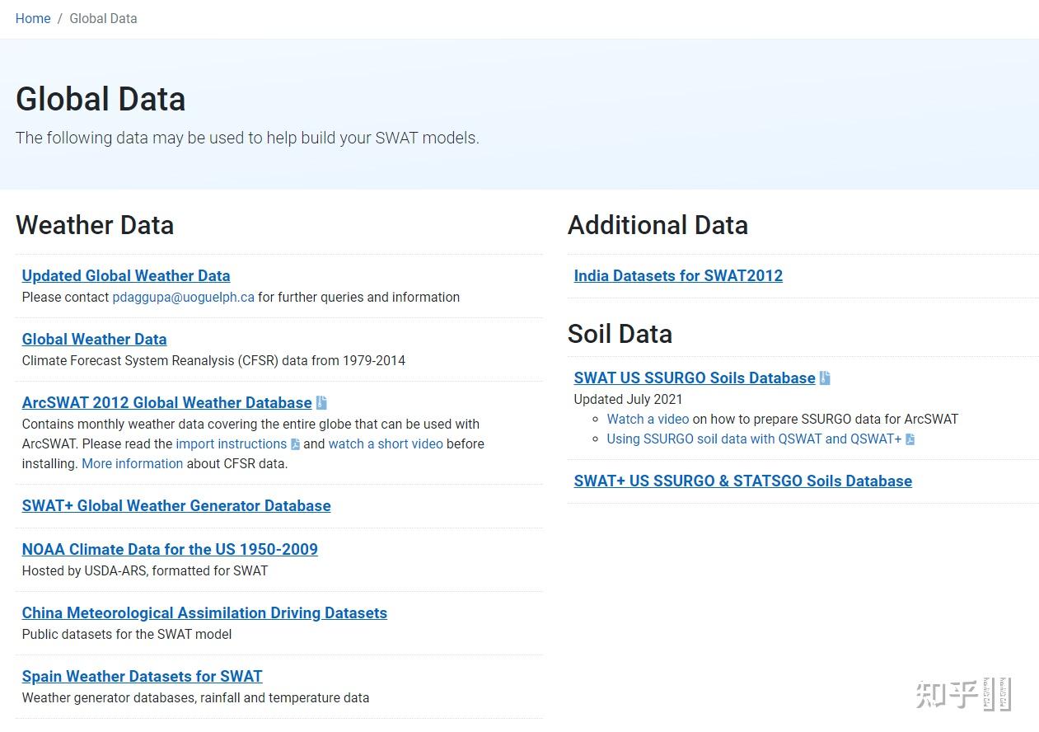Open the Home breadcrumb link
This screenshot has width=1039, height=732.
(33, 18)
